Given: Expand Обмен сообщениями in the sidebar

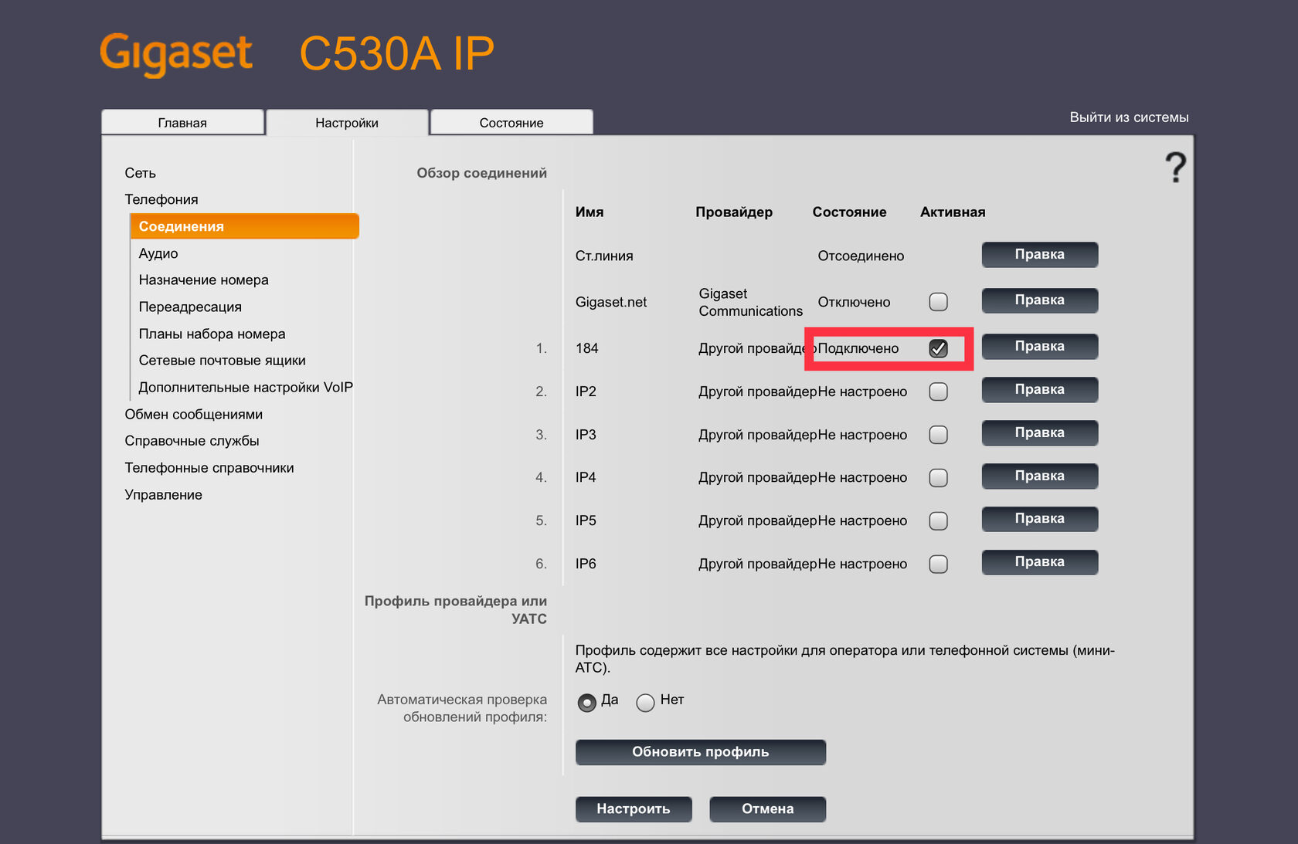Looking at the screenshot, I should [193, 415].
